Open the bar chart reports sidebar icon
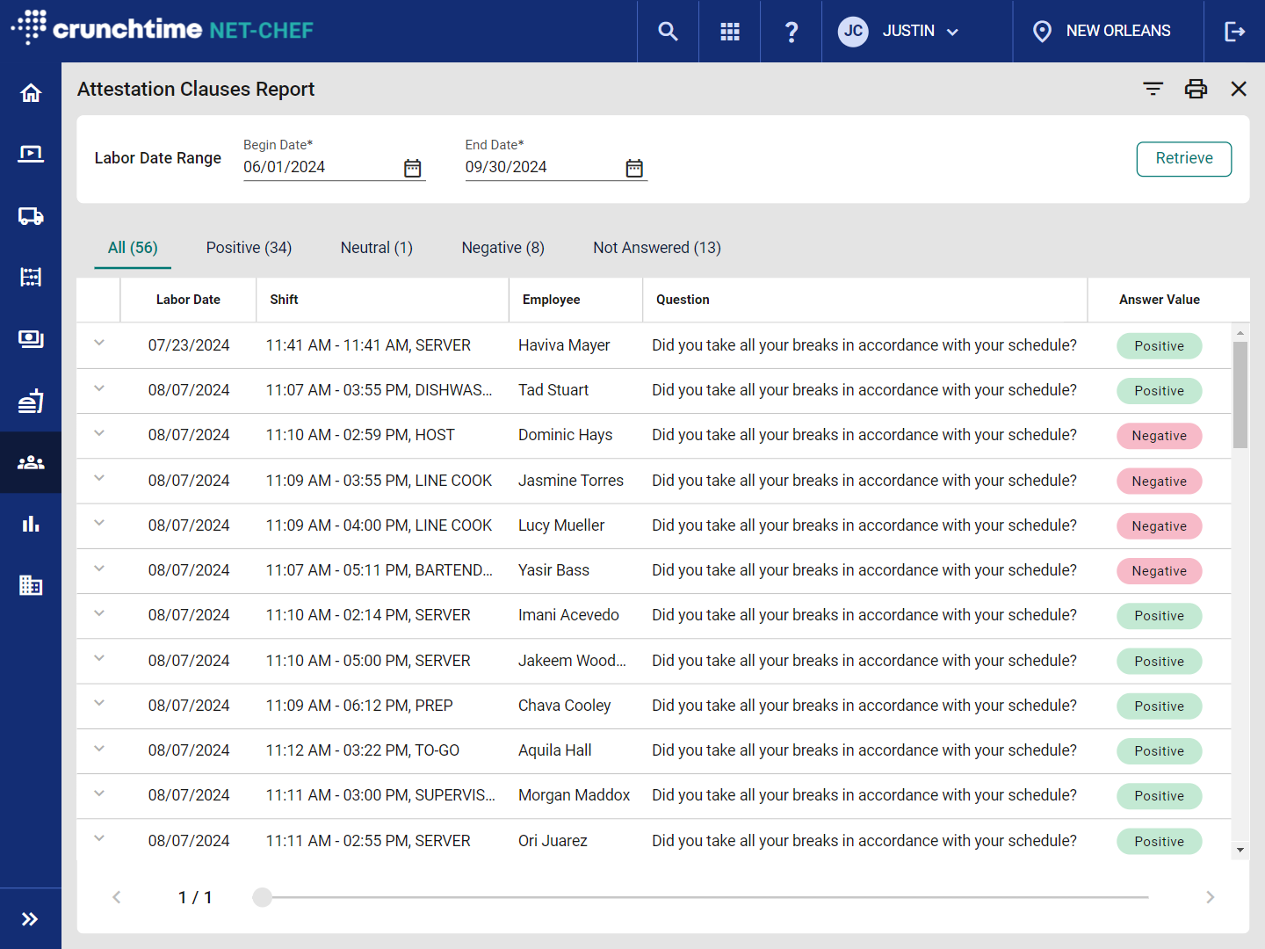This screenshot has width=1265, height=949. tap(31, 524)
